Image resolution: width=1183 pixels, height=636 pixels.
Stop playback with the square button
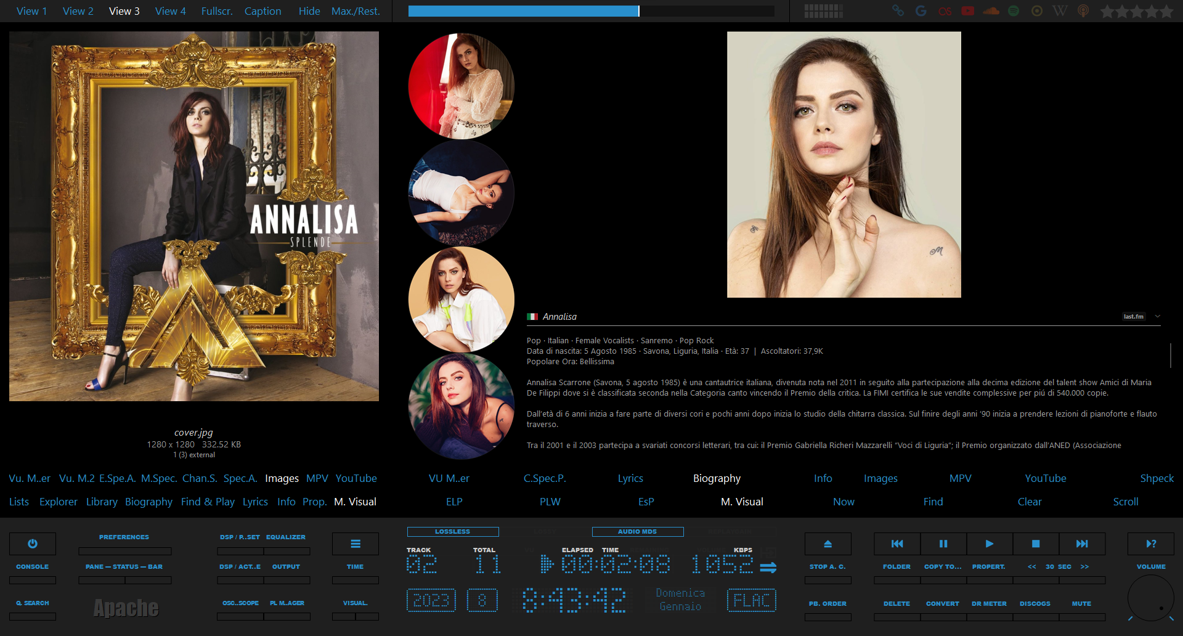1036,544
